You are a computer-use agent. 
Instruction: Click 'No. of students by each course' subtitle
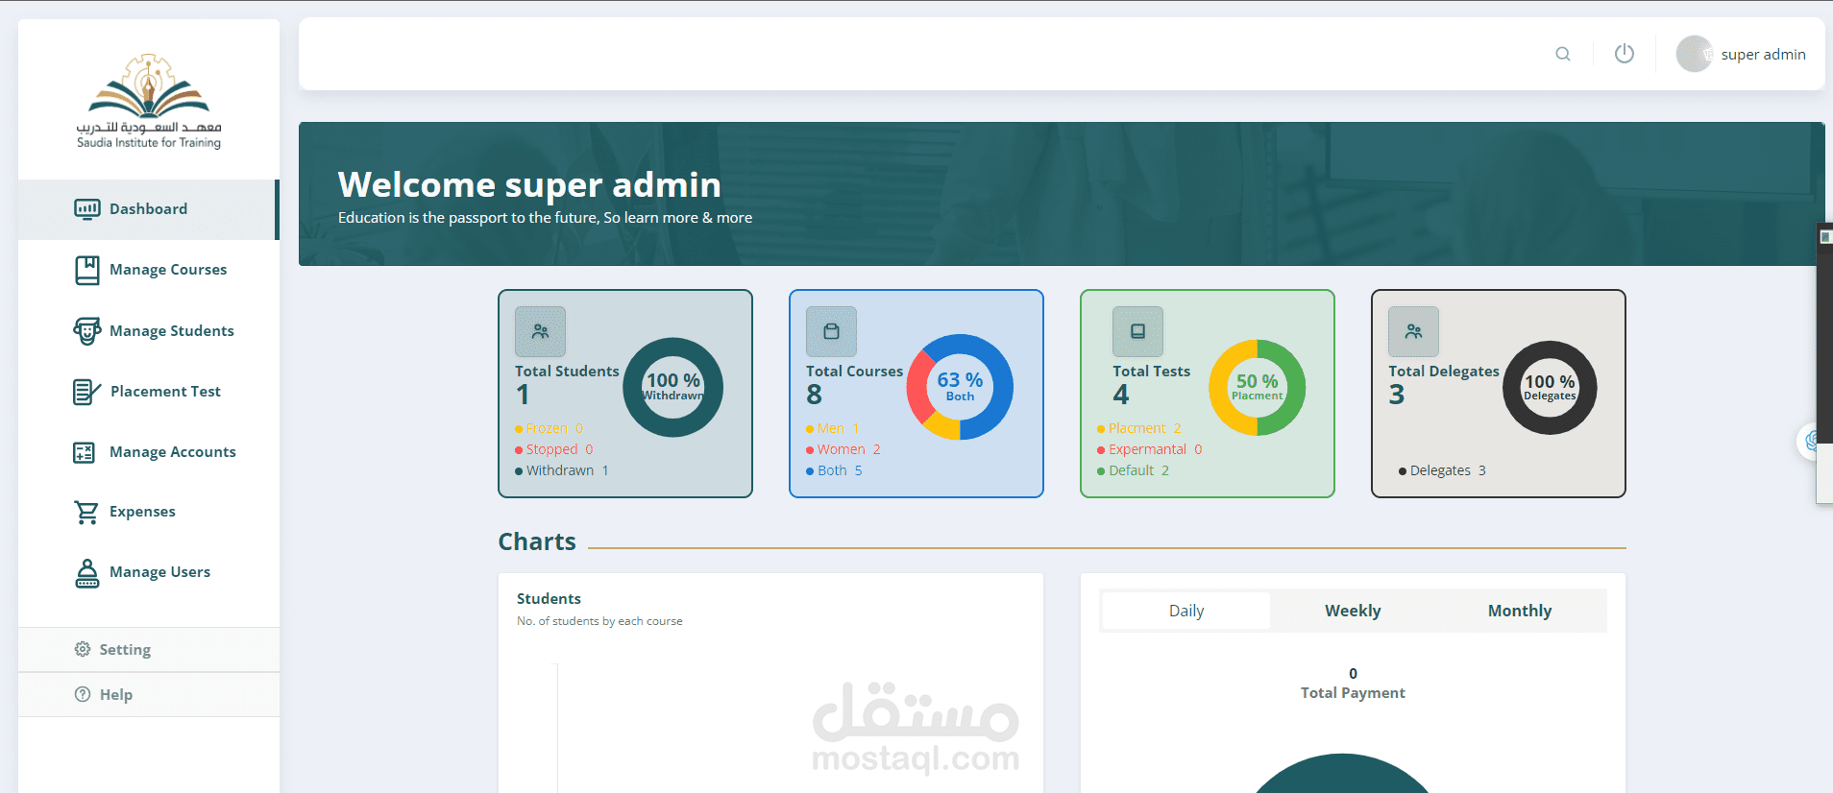[x=599, y=621]
